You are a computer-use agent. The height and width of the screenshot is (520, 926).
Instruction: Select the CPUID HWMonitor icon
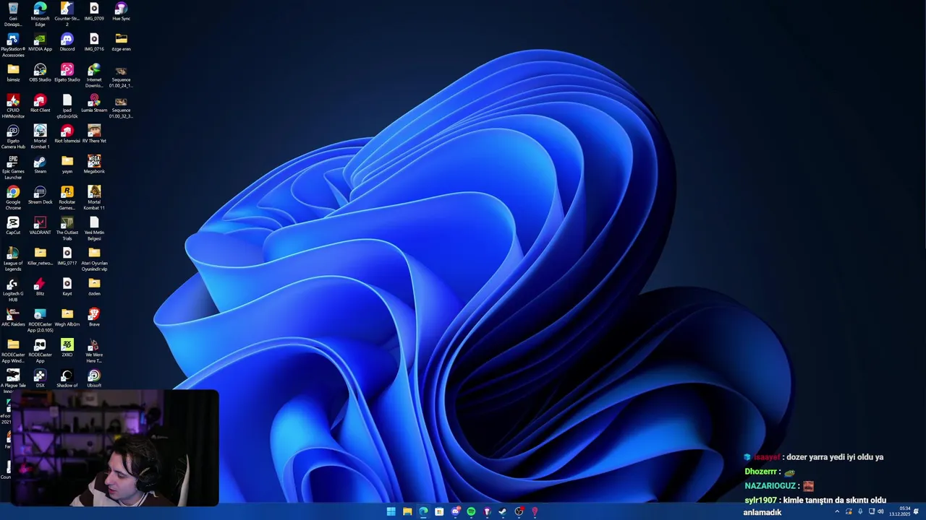(13, 106)
